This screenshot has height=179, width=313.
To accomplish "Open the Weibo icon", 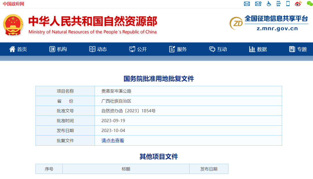I will (298, 4).
